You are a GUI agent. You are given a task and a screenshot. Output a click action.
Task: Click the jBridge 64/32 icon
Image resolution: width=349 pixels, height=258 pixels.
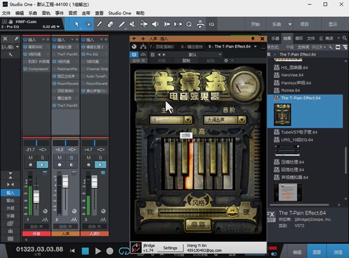(136, 248)
